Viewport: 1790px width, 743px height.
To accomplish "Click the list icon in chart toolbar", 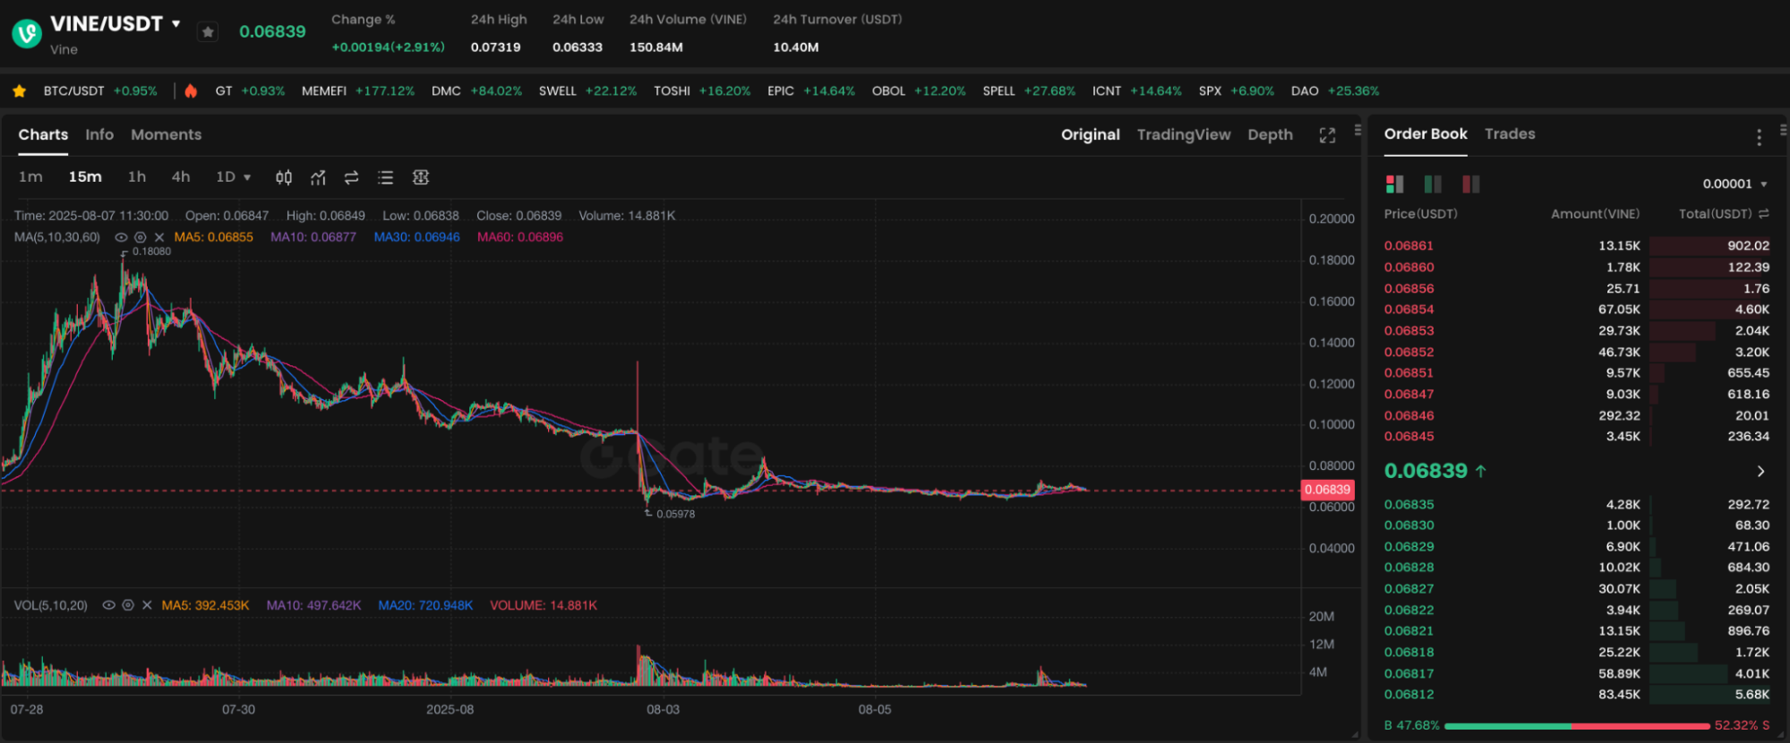I will pos(386,177).
